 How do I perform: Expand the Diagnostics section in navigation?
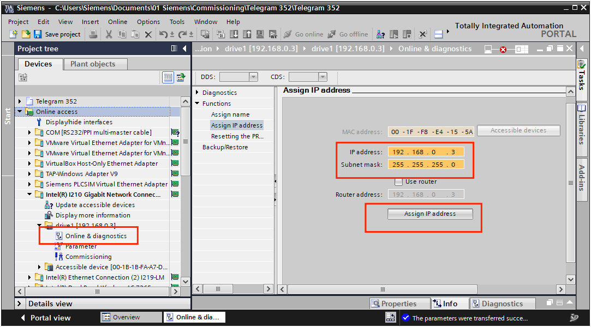pyautogui.click(x=198, y=93)
